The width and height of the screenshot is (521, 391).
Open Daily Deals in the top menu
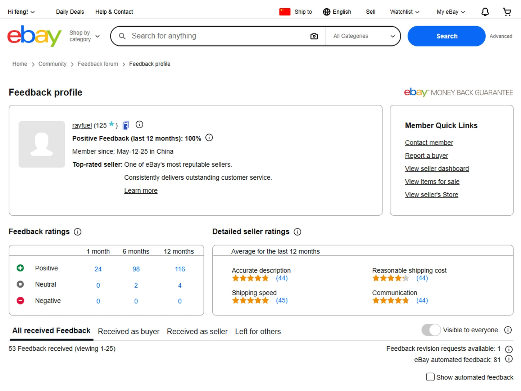[x=70, y=12]
